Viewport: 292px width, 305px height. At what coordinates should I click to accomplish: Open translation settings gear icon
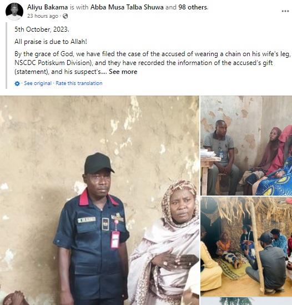[17, 83]
